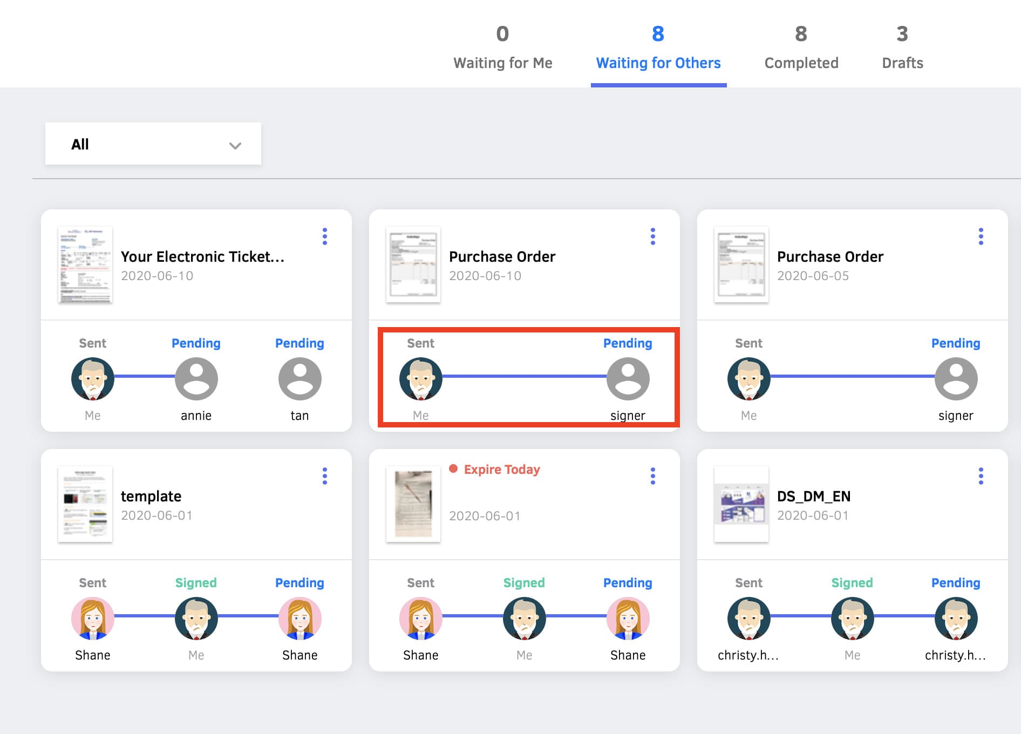Open DS_DM_EN document thumbnail
Image resolution: width=1021 pixels, height=734 pixels.
tap(741, 505)
